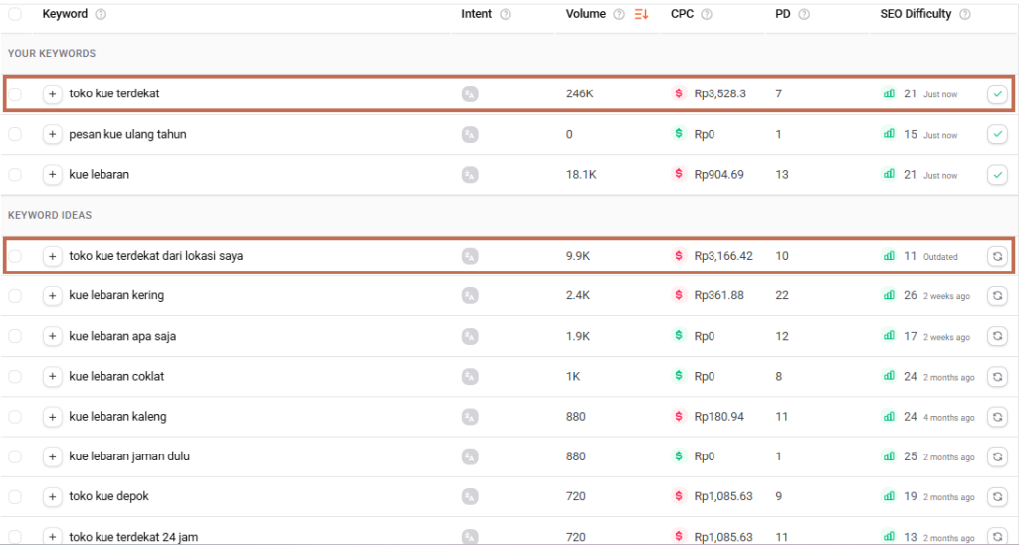Click the 18.1K volume value
Image resolution: width=1019 pixels, height=545 pixels.
[581, 174]
